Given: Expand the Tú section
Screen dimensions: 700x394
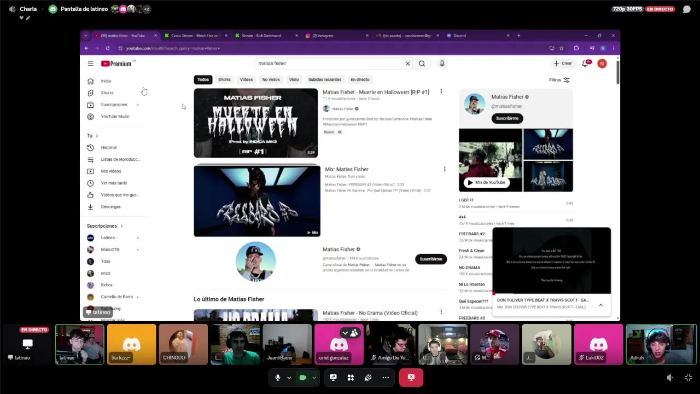Looking at the screenshot, I should (x=93, y=136).
